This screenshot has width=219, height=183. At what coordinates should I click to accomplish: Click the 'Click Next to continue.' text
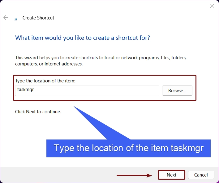coord(38,112)
